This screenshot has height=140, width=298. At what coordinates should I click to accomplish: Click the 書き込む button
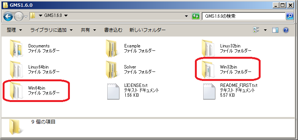pyautogui.click(x=113, y=30)
